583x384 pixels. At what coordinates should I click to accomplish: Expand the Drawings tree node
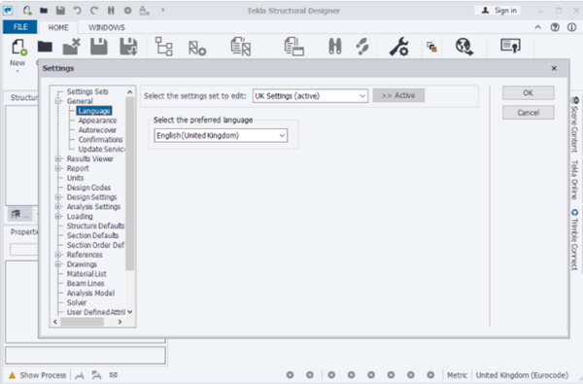(x=58, y=264)
